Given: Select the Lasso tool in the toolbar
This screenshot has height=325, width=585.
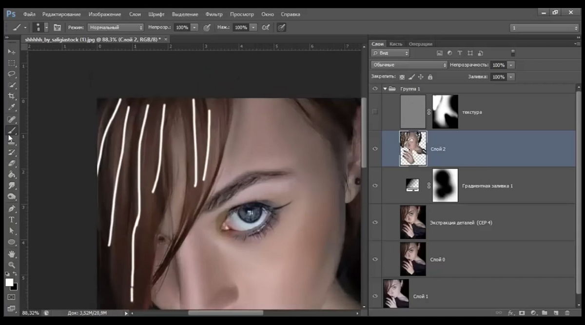Looking at the screenshot, I should 12,74.
